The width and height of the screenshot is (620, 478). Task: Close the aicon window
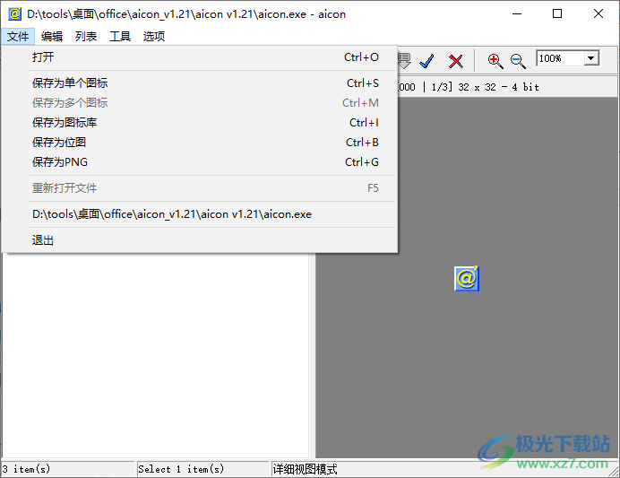[598, 13]
